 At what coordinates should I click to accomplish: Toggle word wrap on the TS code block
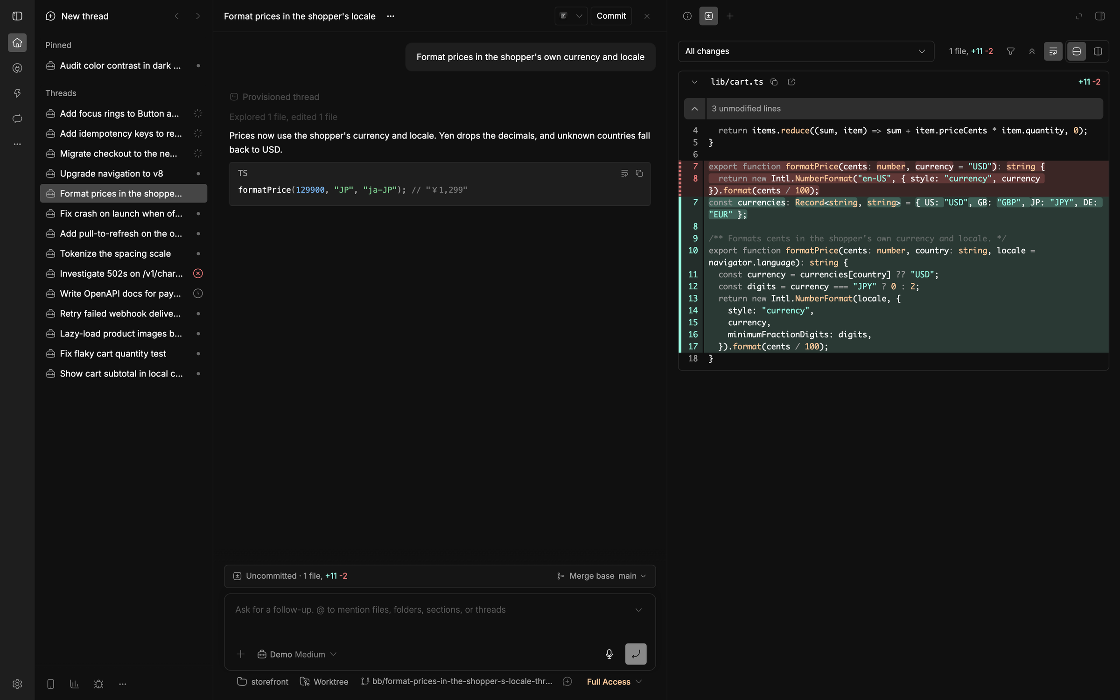[x=624, y=173]
